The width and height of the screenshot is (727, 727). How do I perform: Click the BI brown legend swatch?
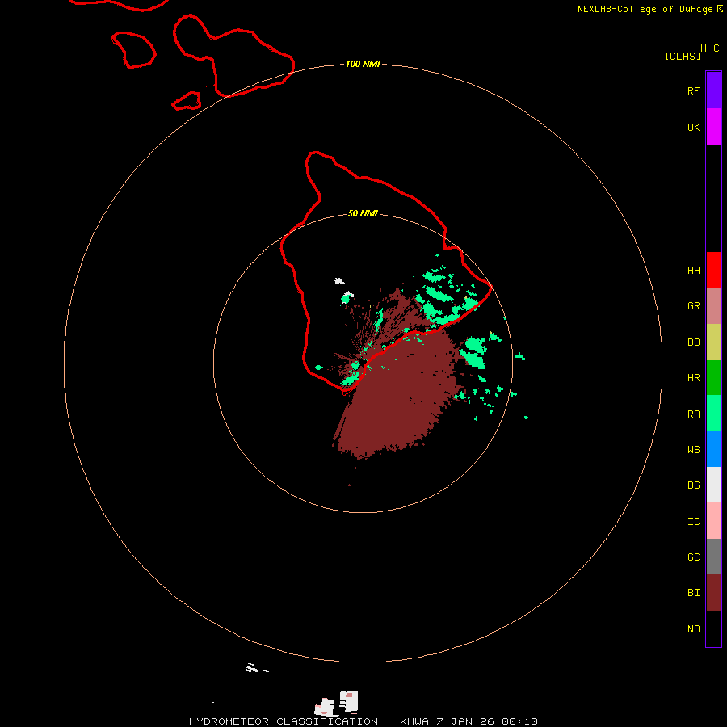[713, 593]
